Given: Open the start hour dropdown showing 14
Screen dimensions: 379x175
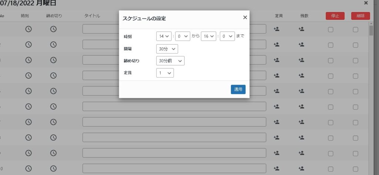Looking at the screenshot, I should pyautogui.click(x=164, y=36).
